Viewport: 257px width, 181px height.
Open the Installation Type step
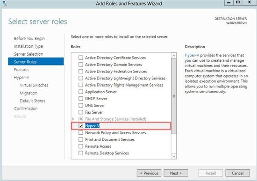click(x=29, y=46)
